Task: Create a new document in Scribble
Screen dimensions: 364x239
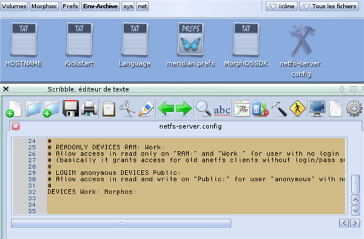Action: tap(14, 109)
